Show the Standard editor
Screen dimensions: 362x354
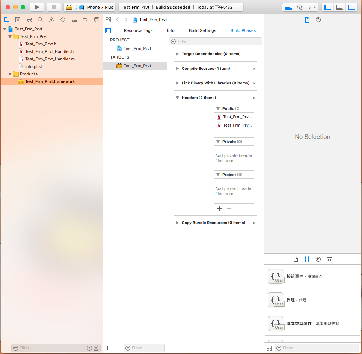point(288,7)
